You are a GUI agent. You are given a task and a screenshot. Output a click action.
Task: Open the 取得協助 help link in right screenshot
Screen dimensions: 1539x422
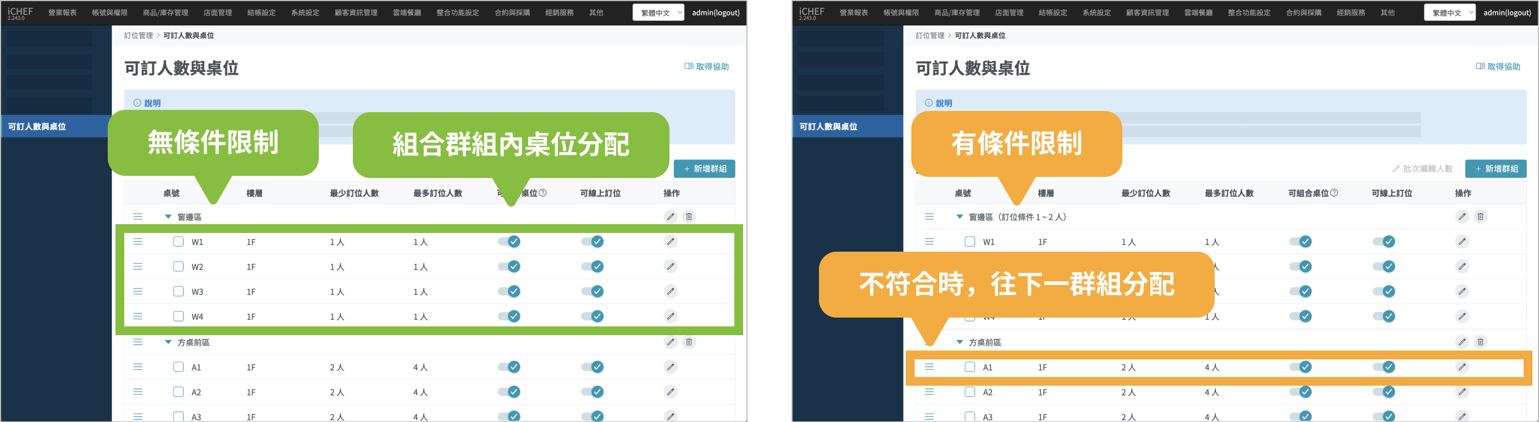click(1498, 66)
